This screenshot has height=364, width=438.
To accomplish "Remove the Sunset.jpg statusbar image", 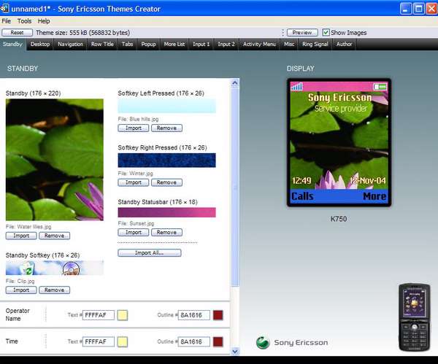I will coord(166,232).
